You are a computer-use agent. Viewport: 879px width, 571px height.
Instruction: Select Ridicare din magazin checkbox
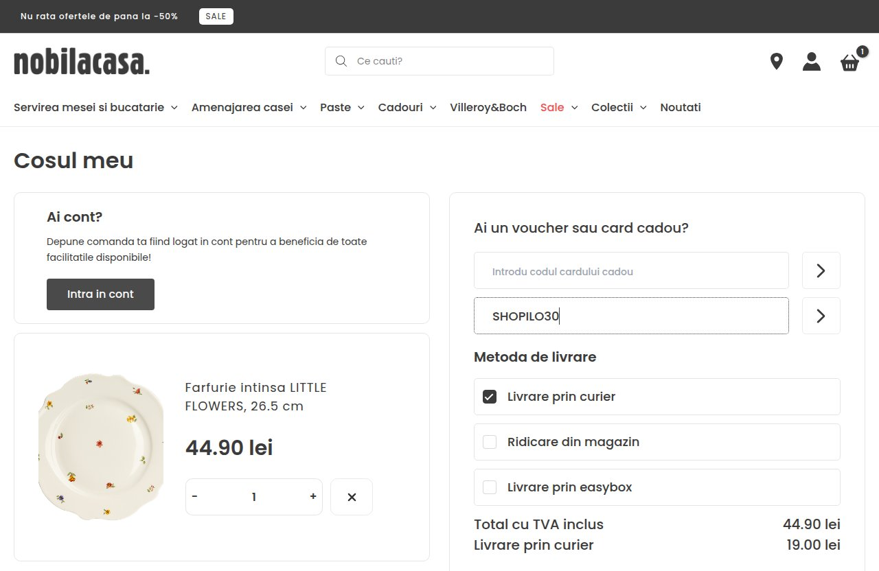click(490, 442)
